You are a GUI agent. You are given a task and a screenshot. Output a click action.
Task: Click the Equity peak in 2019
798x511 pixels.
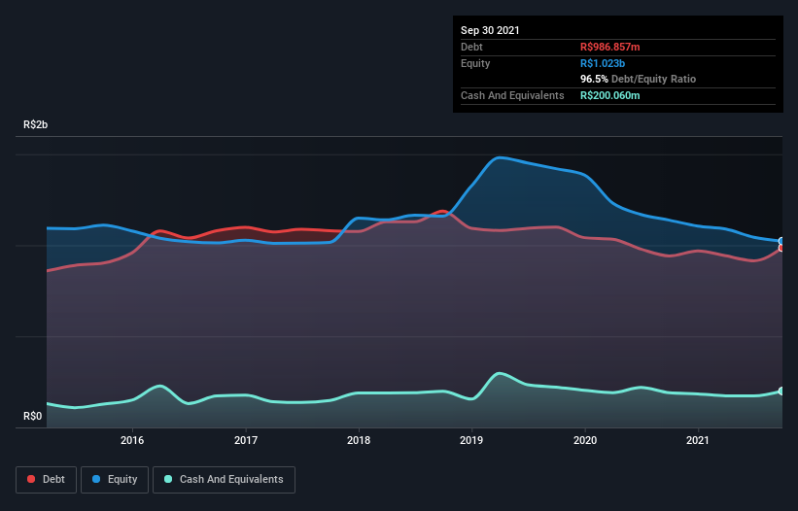[x=500, y=157]
